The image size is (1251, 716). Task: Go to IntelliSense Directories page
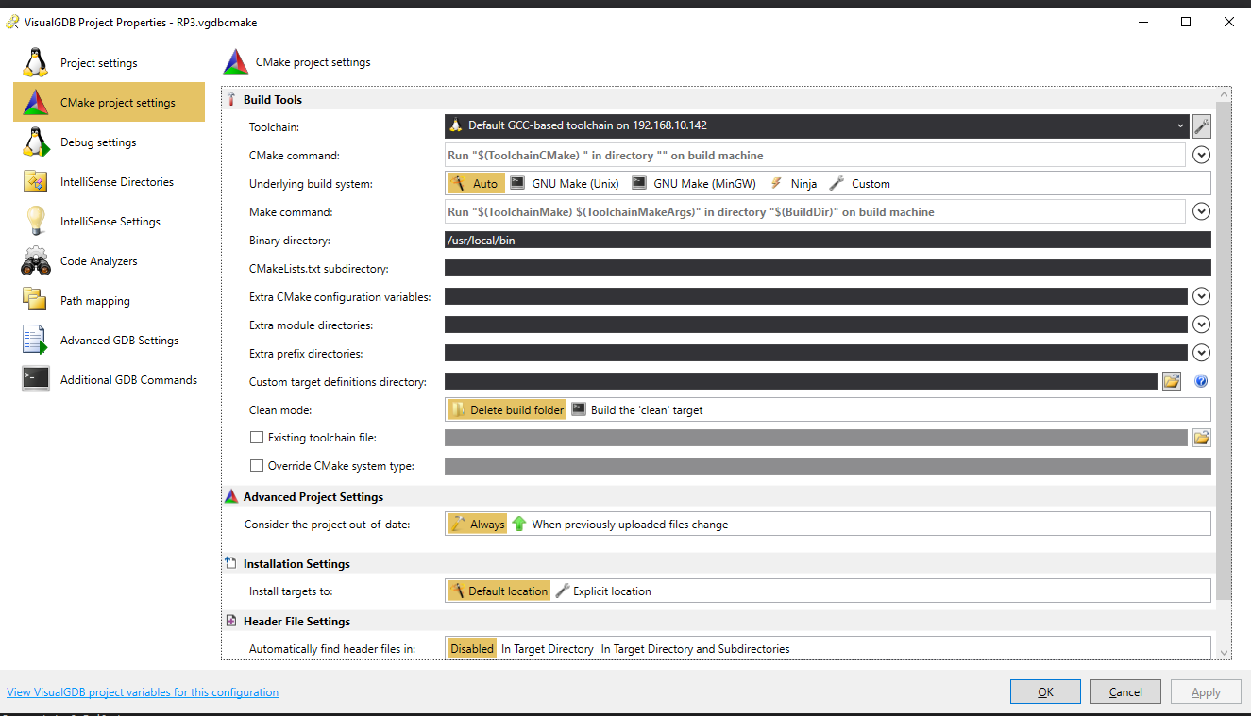(109, 182)
